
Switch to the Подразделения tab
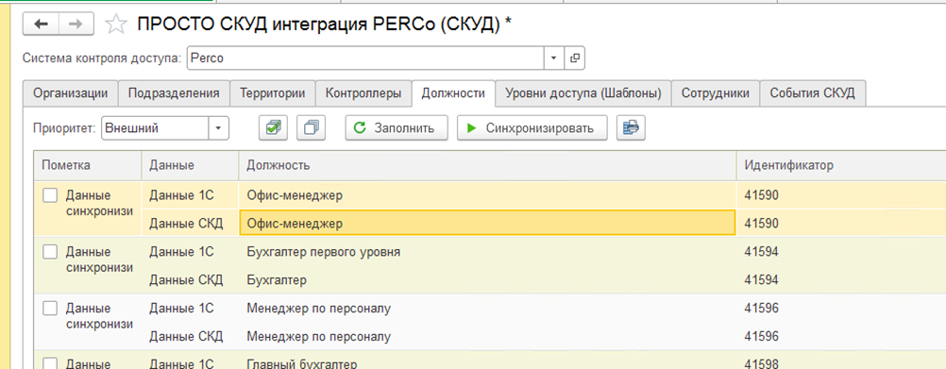pos(174,93)
